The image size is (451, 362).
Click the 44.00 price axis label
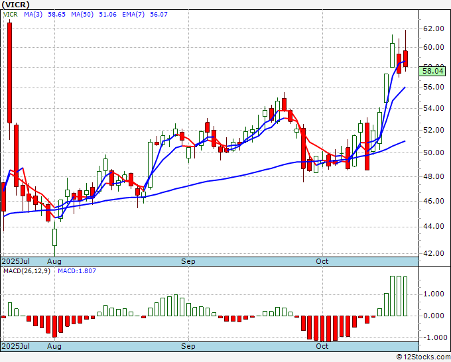[434, 227]
